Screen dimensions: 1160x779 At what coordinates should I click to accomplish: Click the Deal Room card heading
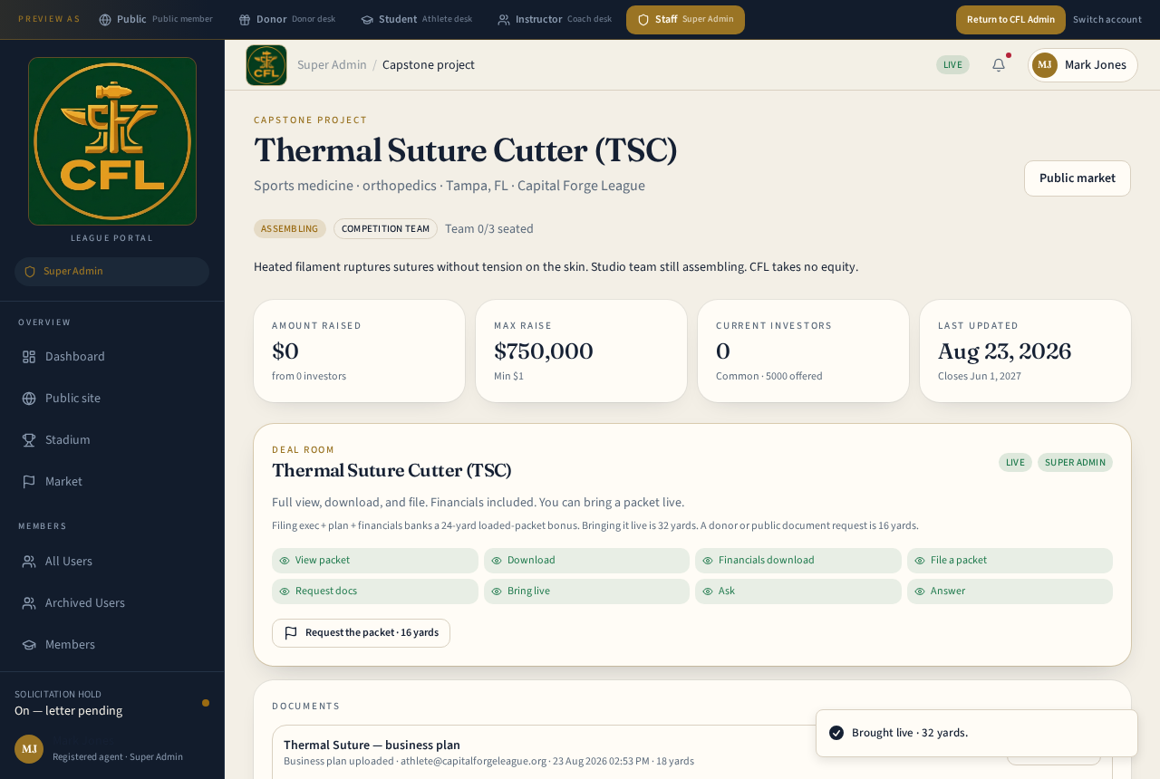click(391, 471)
